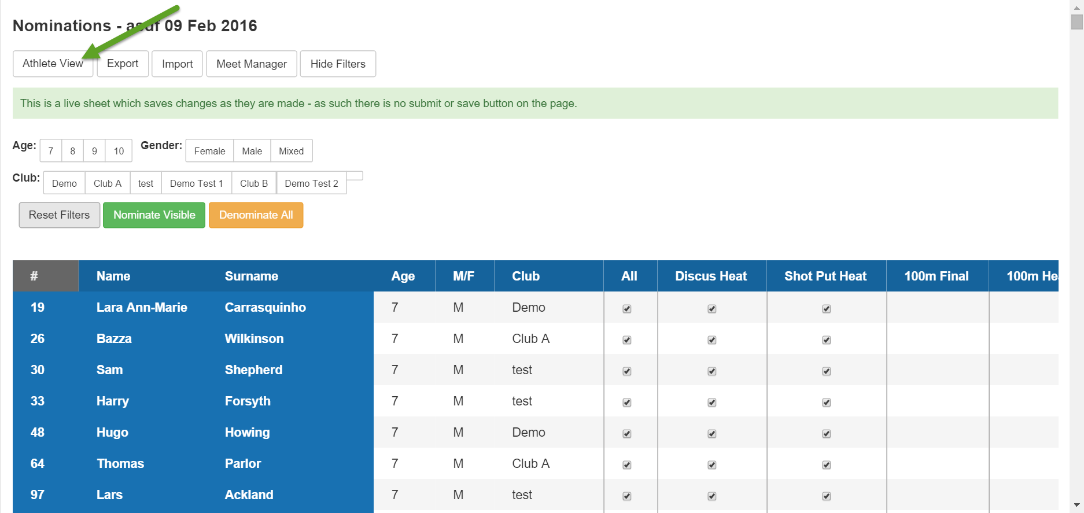Uncheck Discus Heat for Bazza Wilkinson
The width and height of the screenshot is (1084, 513).
(x=712, y=340)
